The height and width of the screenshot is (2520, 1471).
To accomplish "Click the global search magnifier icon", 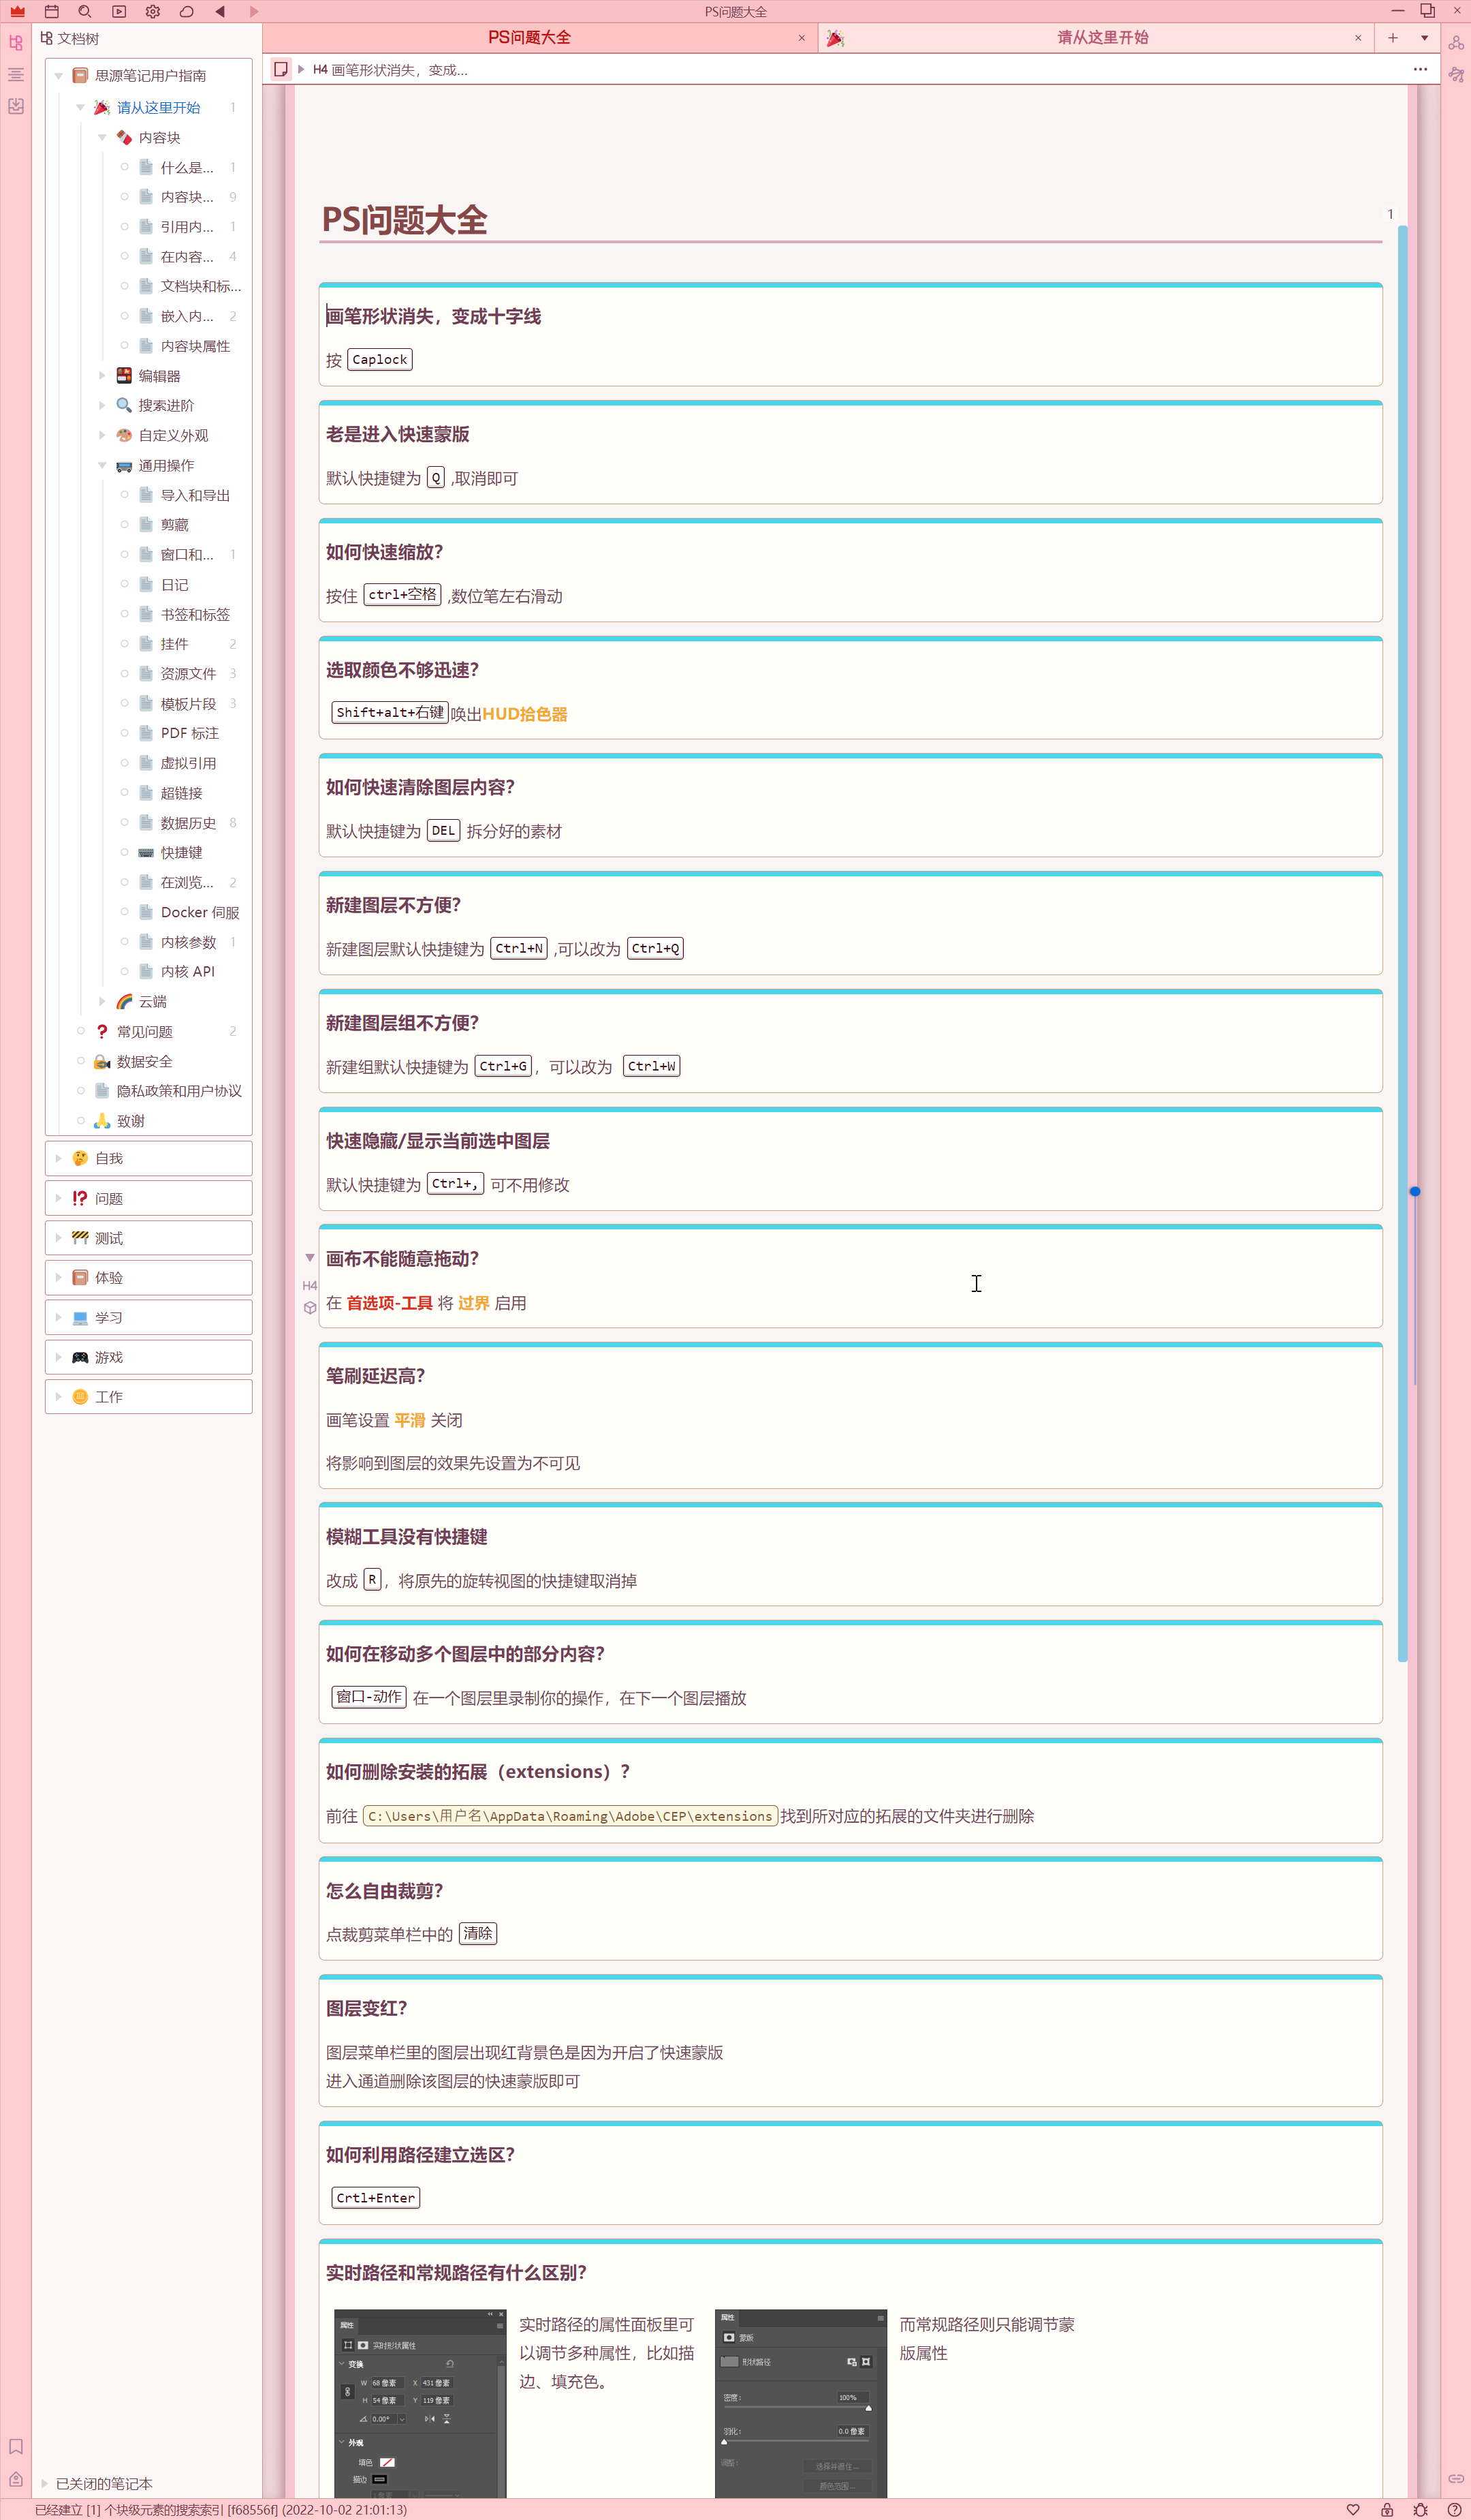I will 85,12.
